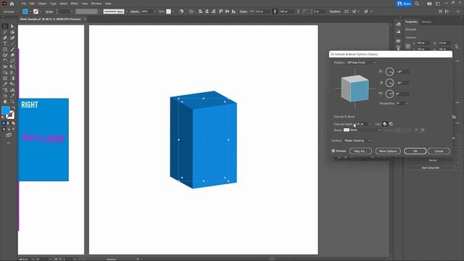Open the Surface Plastic Shading dropdown

coord(357,141)
